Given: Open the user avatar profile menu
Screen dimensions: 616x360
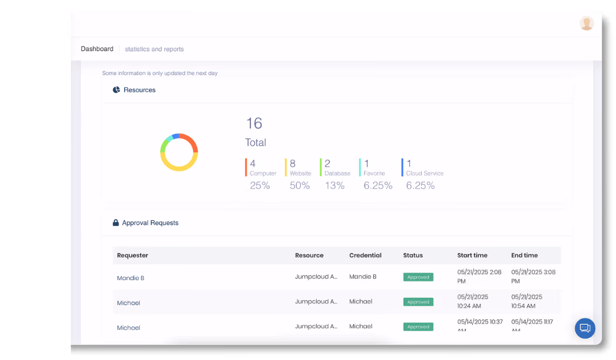Looking at the screenshot, I should (x=587, y=23).
